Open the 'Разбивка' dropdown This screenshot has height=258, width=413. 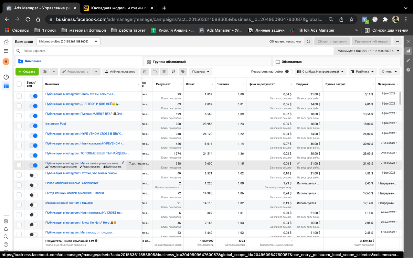pyautogui.click(x=362, y=72)
